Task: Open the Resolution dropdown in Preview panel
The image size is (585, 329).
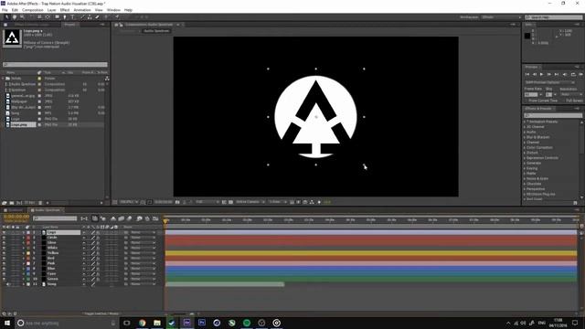Action: pos(570,95)
